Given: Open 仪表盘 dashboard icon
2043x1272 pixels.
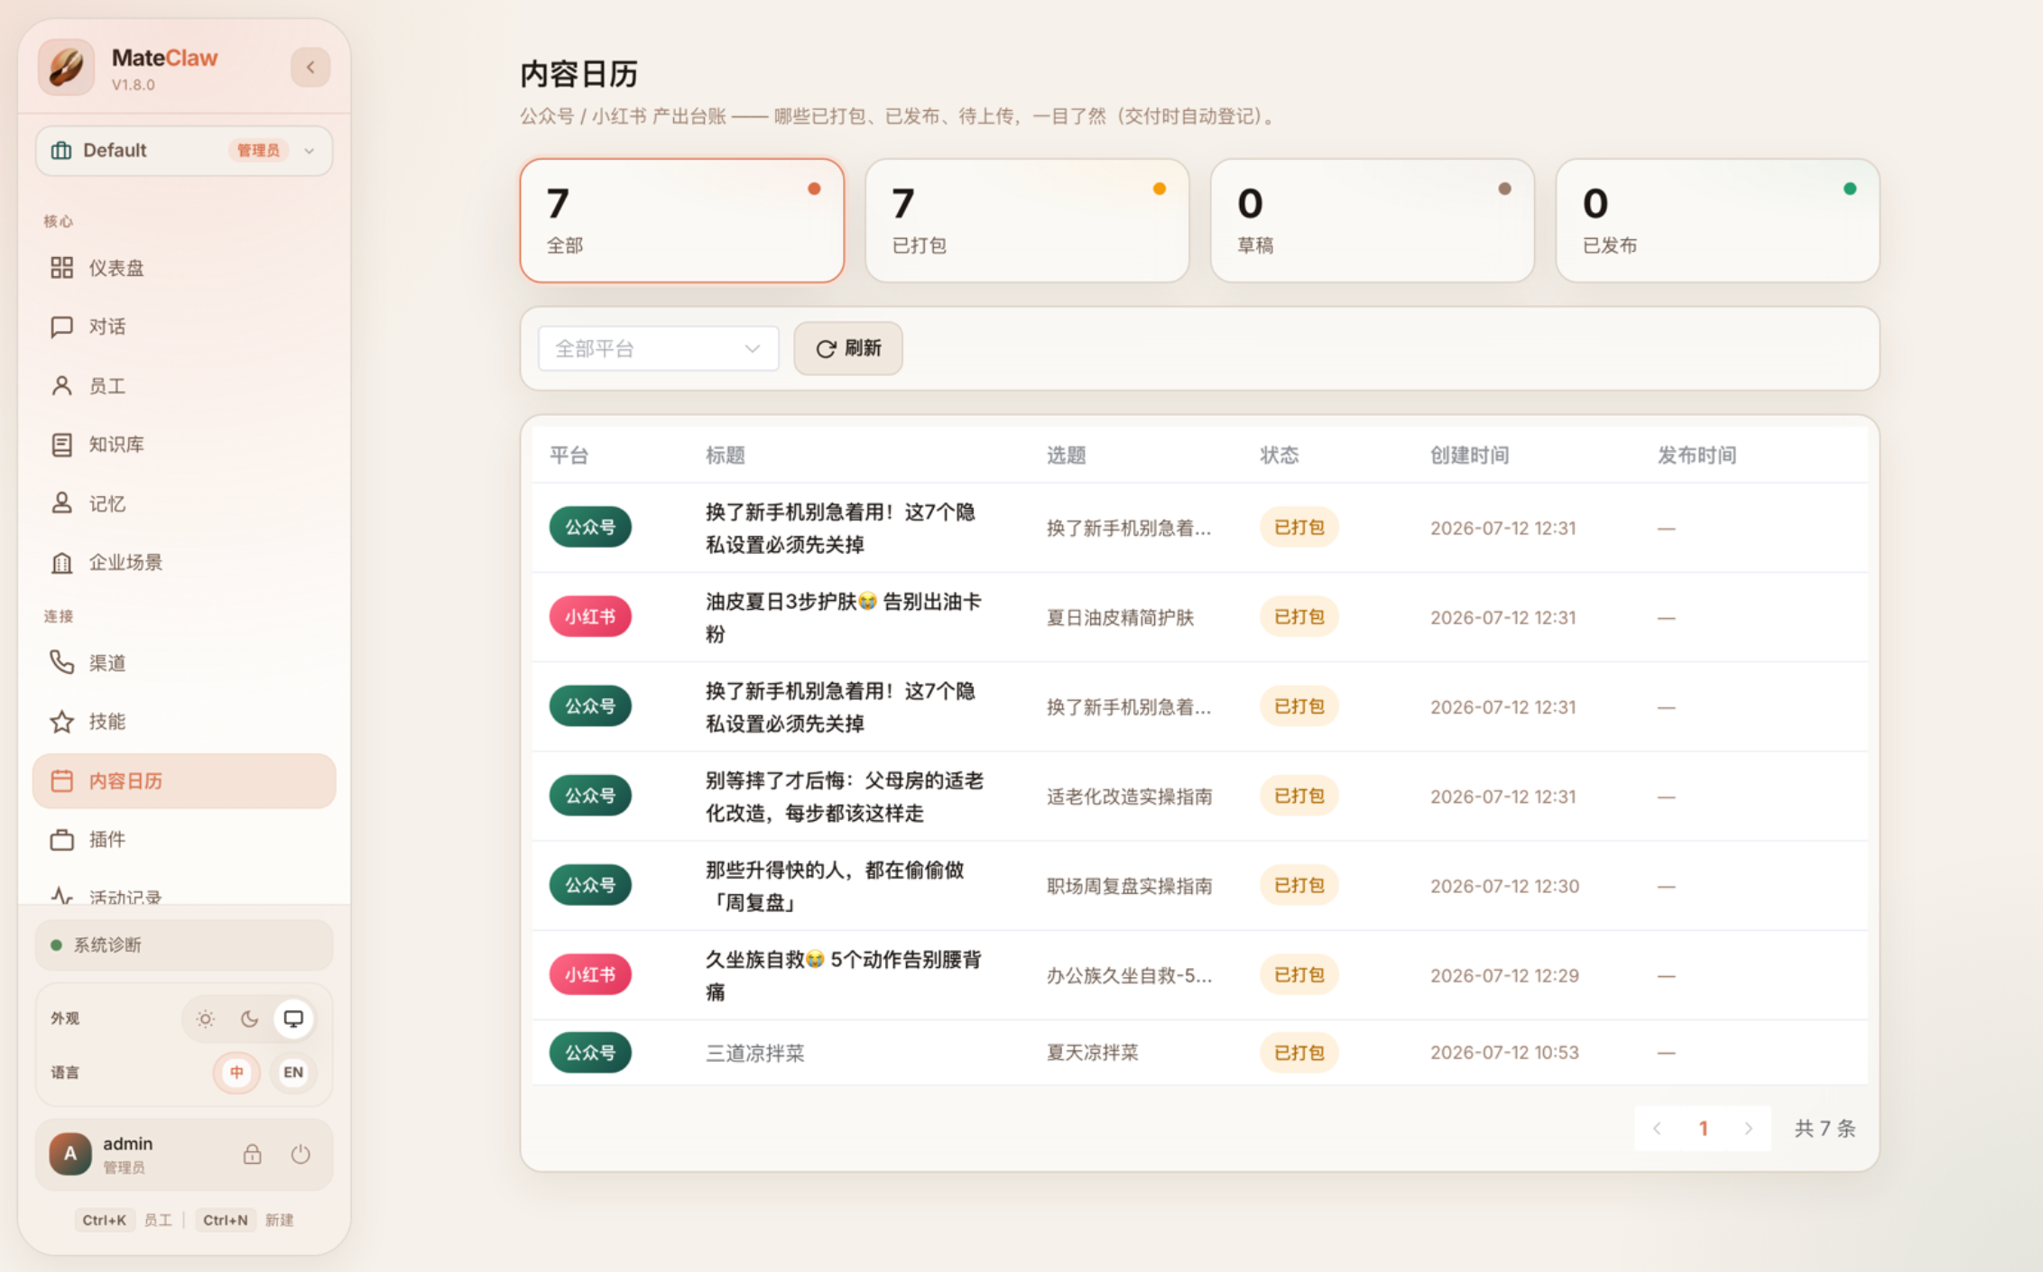Looking at the screenshot, I should point(61,268).
